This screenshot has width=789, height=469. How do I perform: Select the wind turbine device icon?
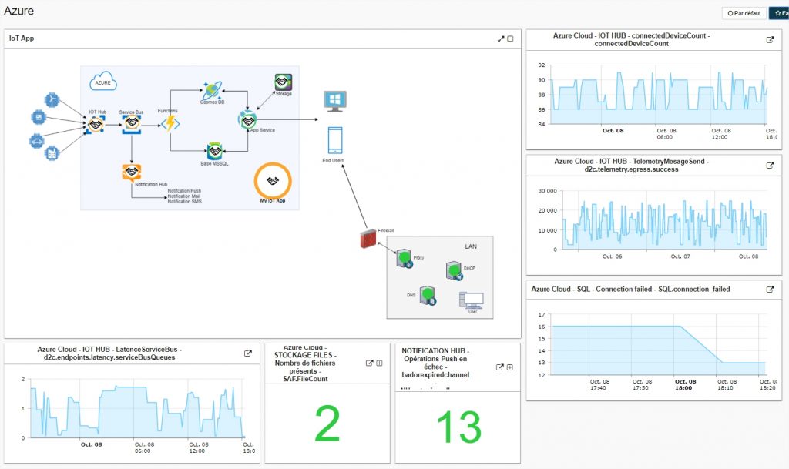pyautogui.click(x=52, y=100)
